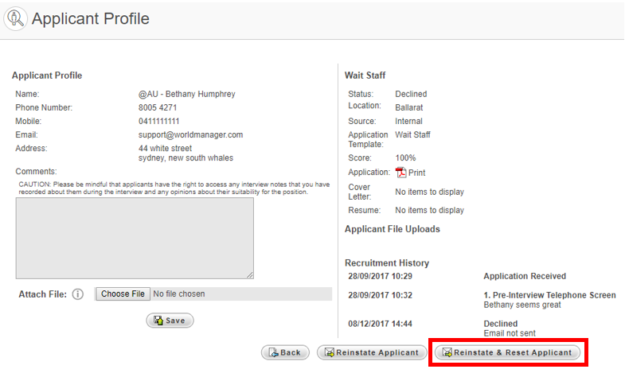Image resolution: width=625 pixels, height=377 pixels.
Task: Open the application PDF icon
Action: [401, 173]
